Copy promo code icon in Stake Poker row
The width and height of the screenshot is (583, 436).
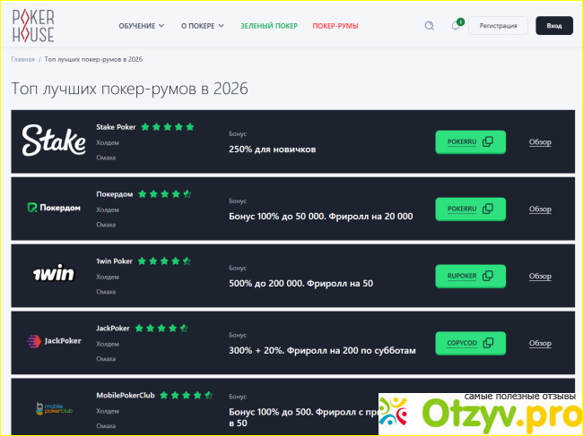click(488, 141)
